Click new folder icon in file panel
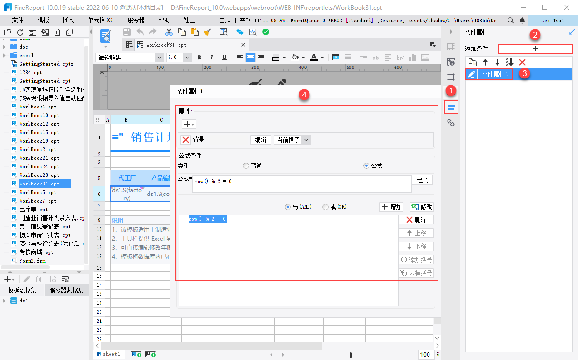578x360 pixels. (7, 32)
